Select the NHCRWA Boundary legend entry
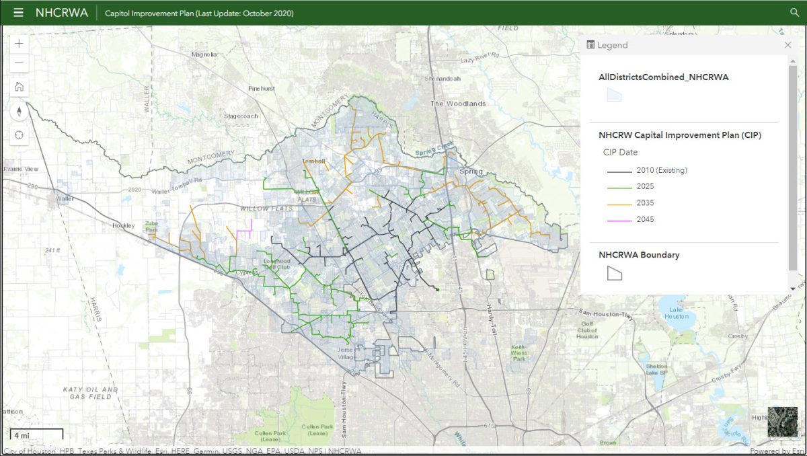The width and height of the screenshot is (807, 456). point(639,255)
